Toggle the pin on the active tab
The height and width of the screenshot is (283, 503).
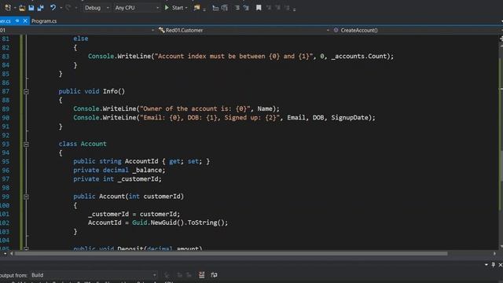[17, 21]
